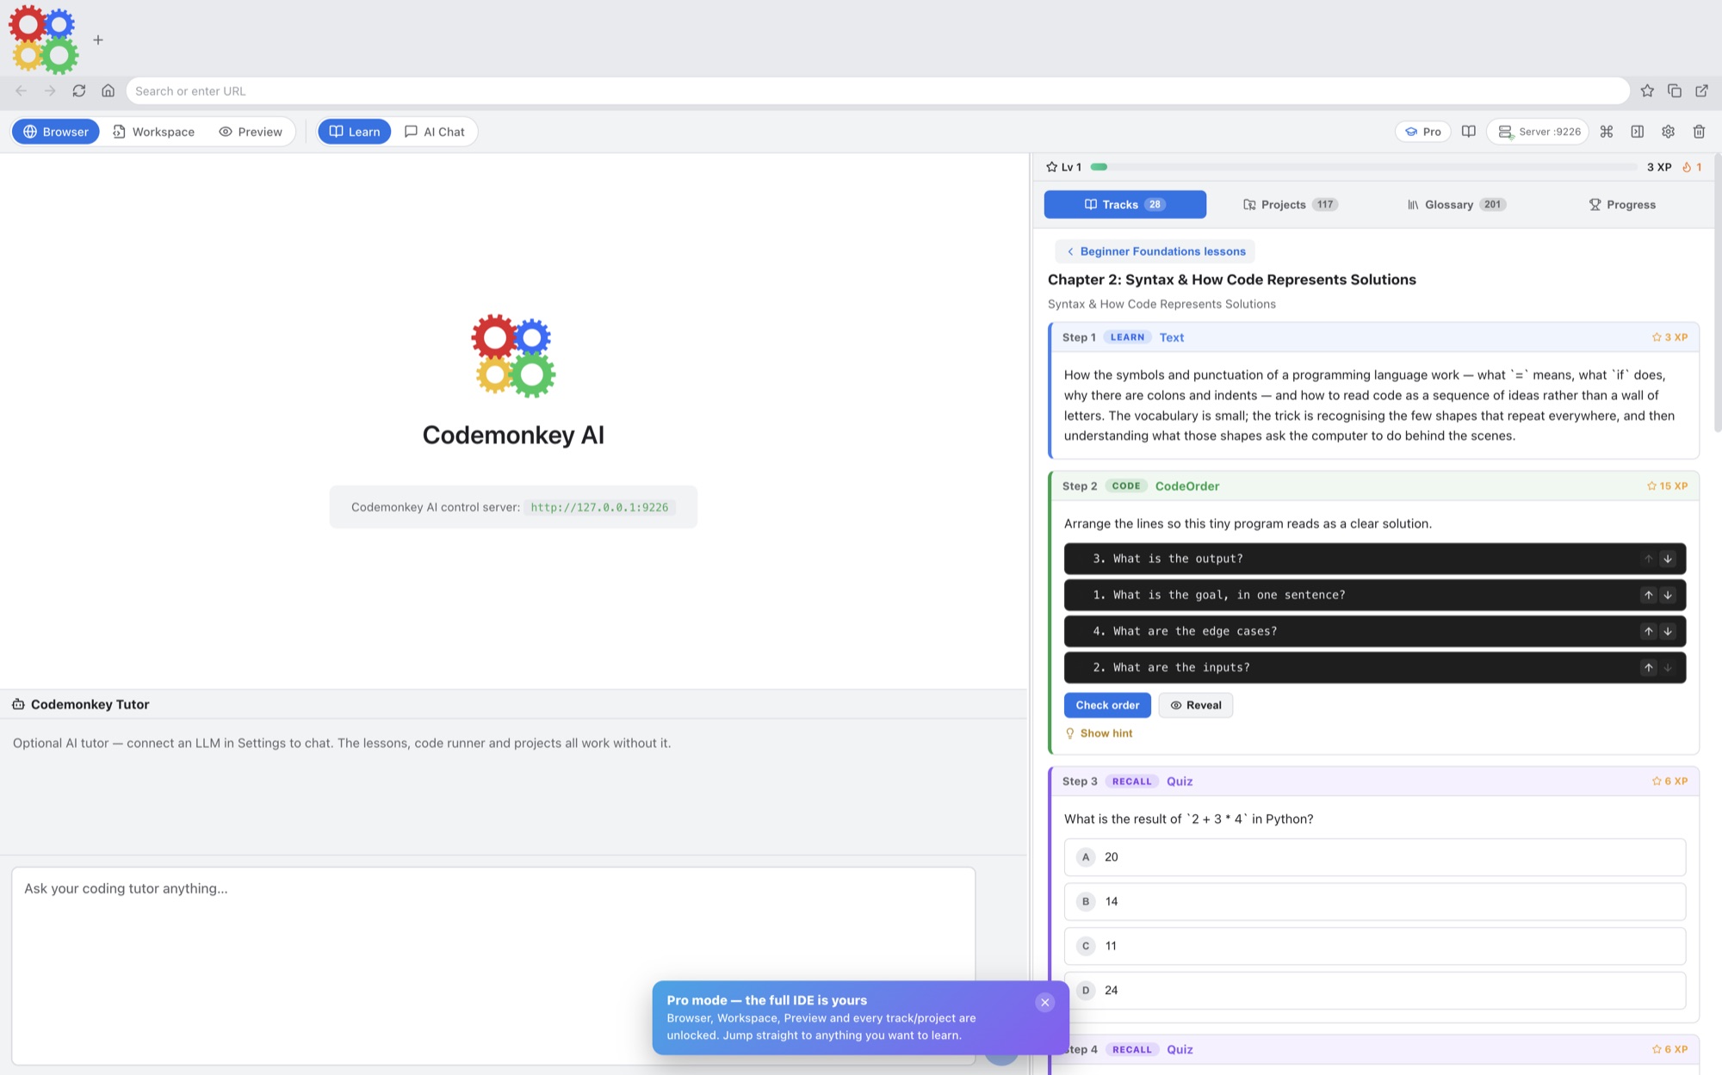Click the trash icon in the toolbar
Viewport: 1722px width, 1075px height.
click(1700, 132)
